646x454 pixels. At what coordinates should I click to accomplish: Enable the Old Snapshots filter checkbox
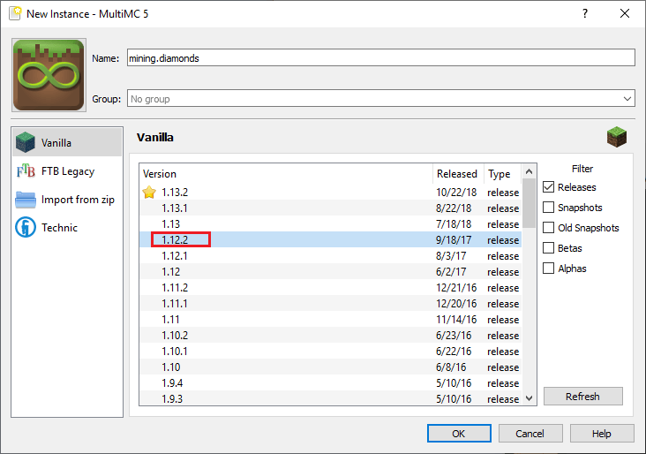pos(548,228)
